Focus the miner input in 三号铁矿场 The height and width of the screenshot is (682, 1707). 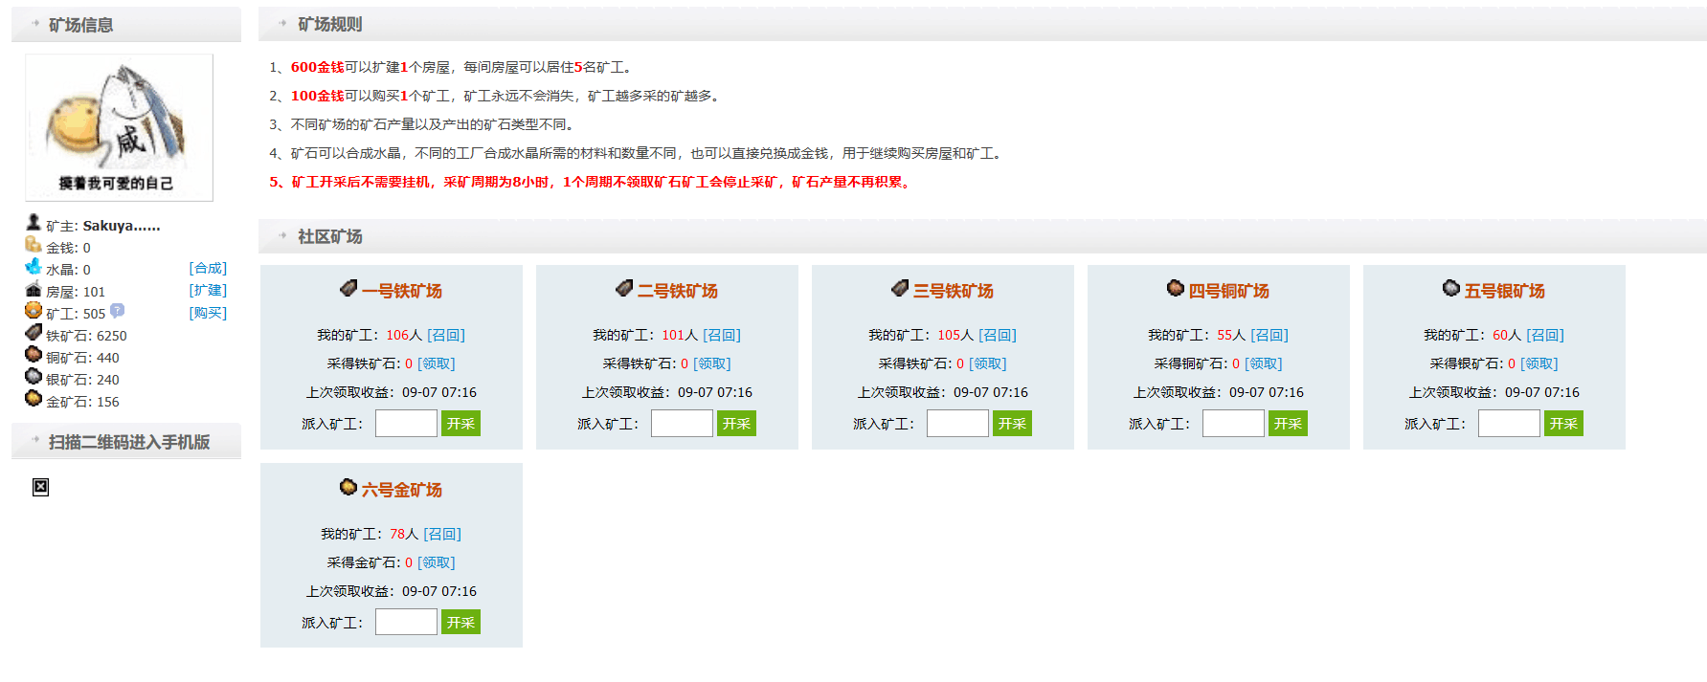957,423
